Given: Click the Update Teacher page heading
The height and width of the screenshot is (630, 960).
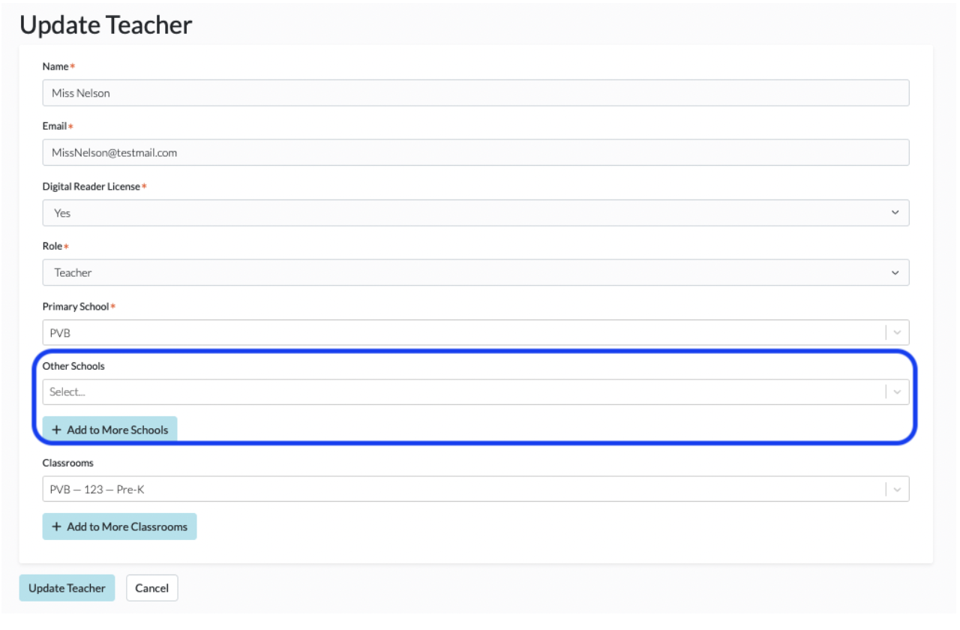Looking at the screenshot, I should coord(106,25).
